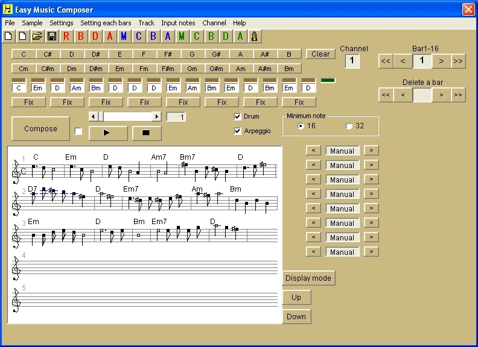The image size is (478, 347).
Task: Open the Input notes menu
Action: 178,23
